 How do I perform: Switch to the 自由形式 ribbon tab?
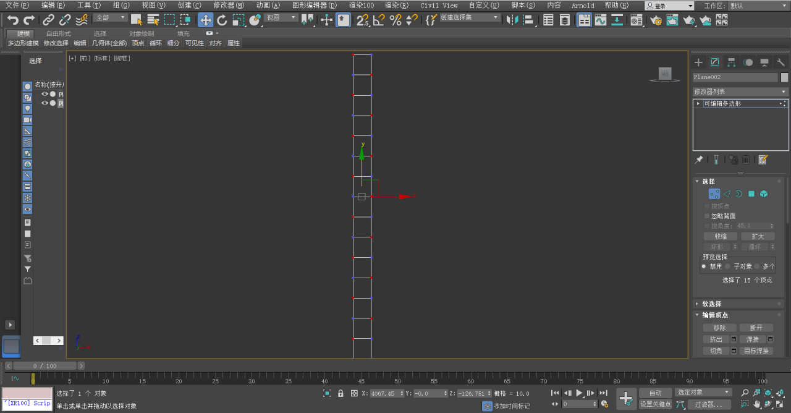[x=58, y=33]
